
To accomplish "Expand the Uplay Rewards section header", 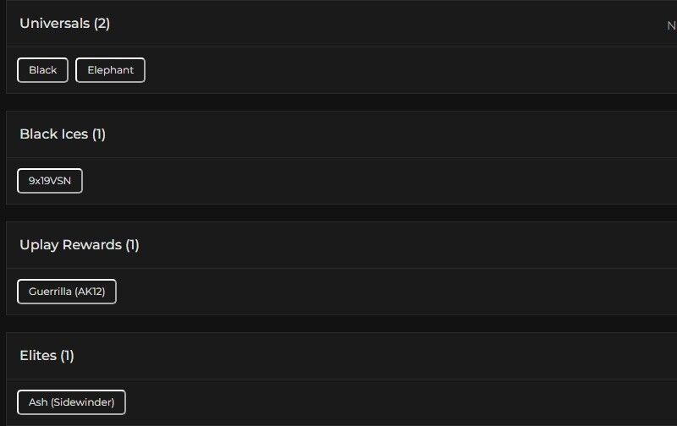I will [x=70, y=245].
